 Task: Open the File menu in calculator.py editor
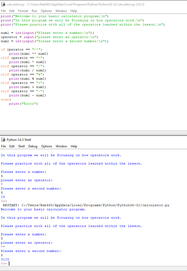coord(3,11)
